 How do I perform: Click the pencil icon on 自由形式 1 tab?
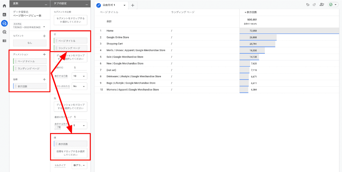(99, 5)
